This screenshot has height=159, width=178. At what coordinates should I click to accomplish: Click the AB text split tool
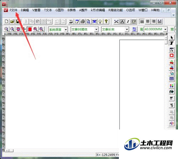[x=172, y=123]
